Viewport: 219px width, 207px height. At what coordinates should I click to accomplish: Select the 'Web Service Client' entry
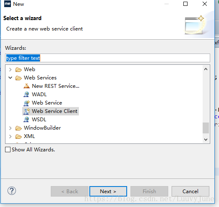coord(55,111)
